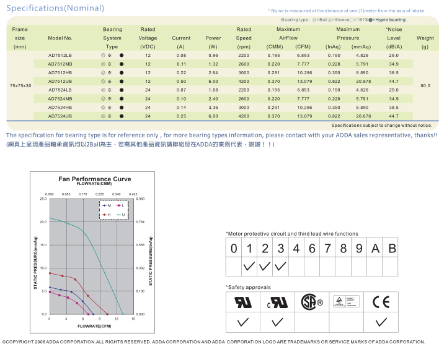
Task: Click the checkmark under the UL logo
Action: point(242,322)
